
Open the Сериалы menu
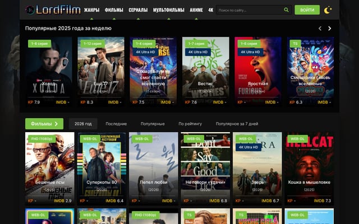click(138, 10)
